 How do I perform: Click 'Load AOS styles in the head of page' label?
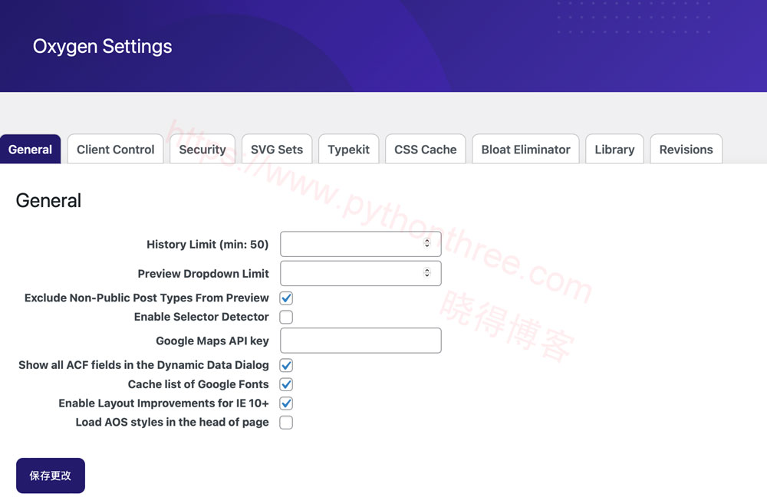[x=172, y=422]
